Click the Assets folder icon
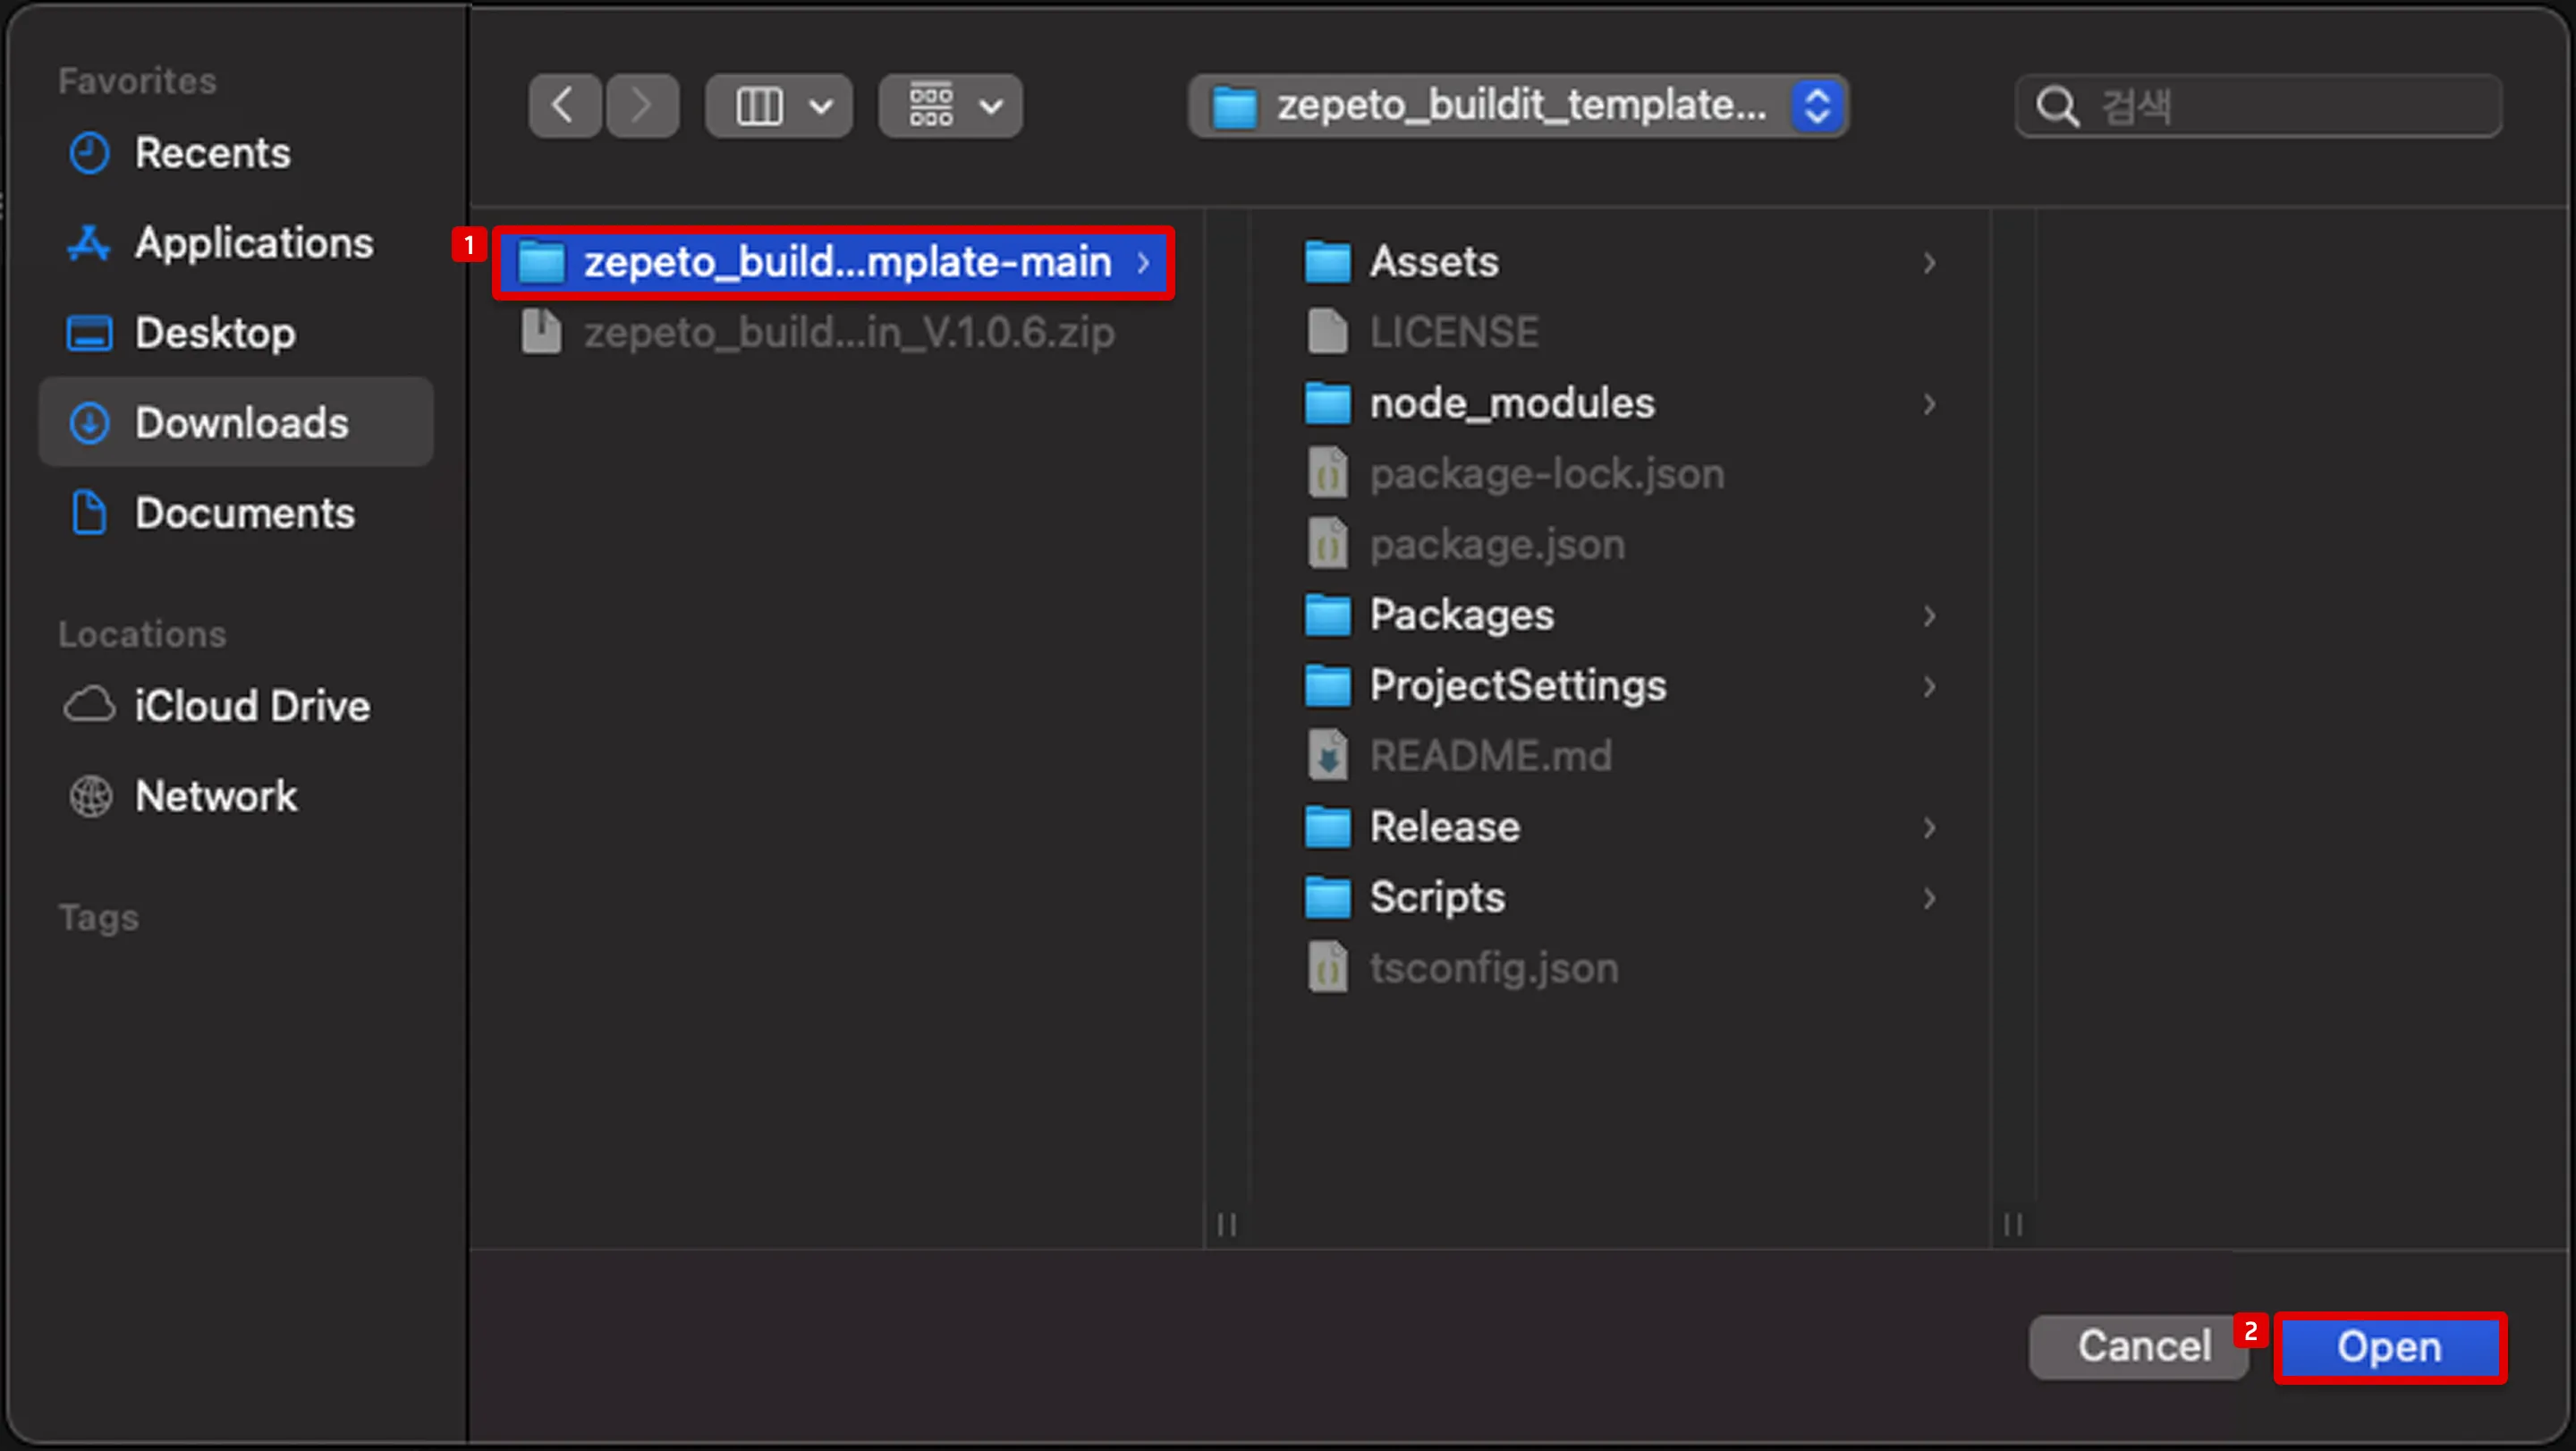This screenshot has width=2576, height=1451. (1327, 262)
